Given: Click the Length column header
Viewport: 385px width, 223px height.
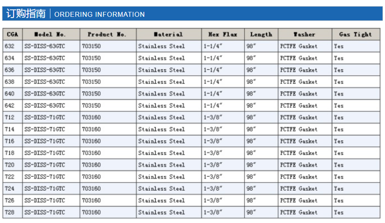Looking at the screenshot, I should pyautogui.click(x=261, y=34).
